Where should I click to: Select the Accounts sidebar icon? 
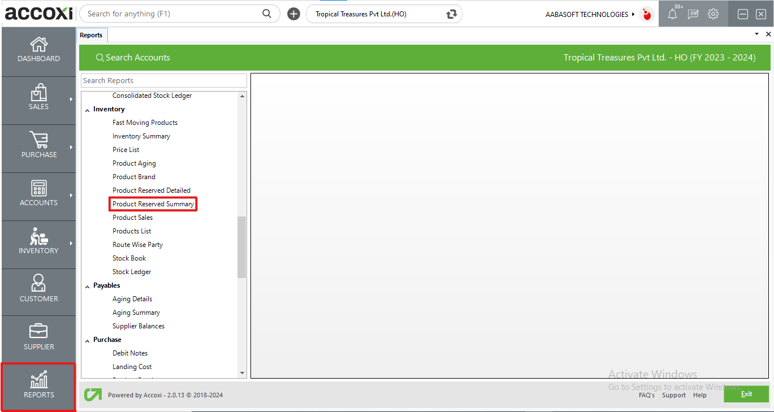(38, 194)
